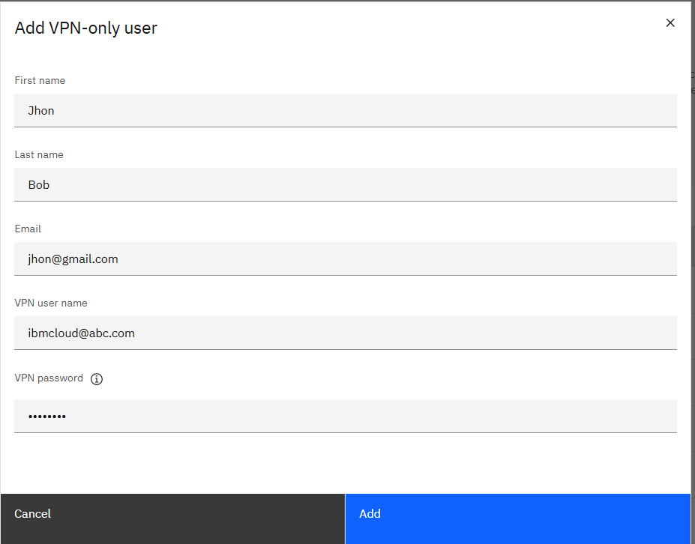Screen dimensions: 695x544
Task: Open the VPN password info tooltip icon
Action: (x=97, y=378)
